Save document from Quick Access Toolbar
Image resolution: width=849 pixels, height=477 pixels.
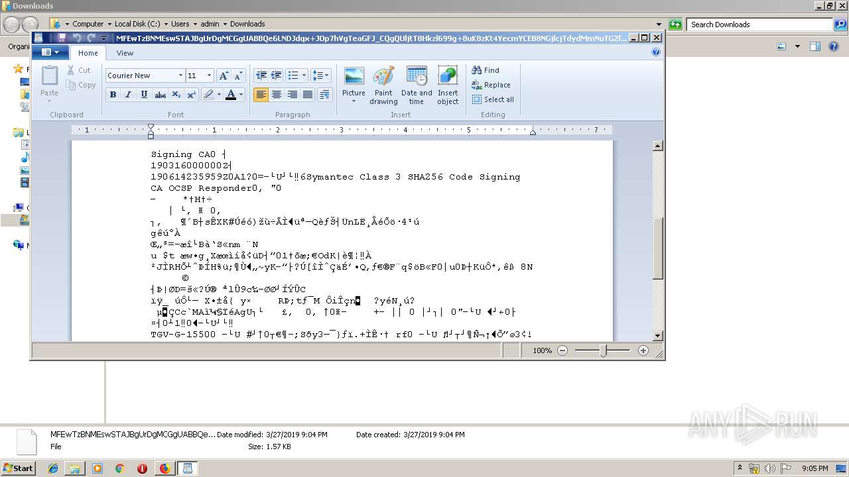[62, 38]
